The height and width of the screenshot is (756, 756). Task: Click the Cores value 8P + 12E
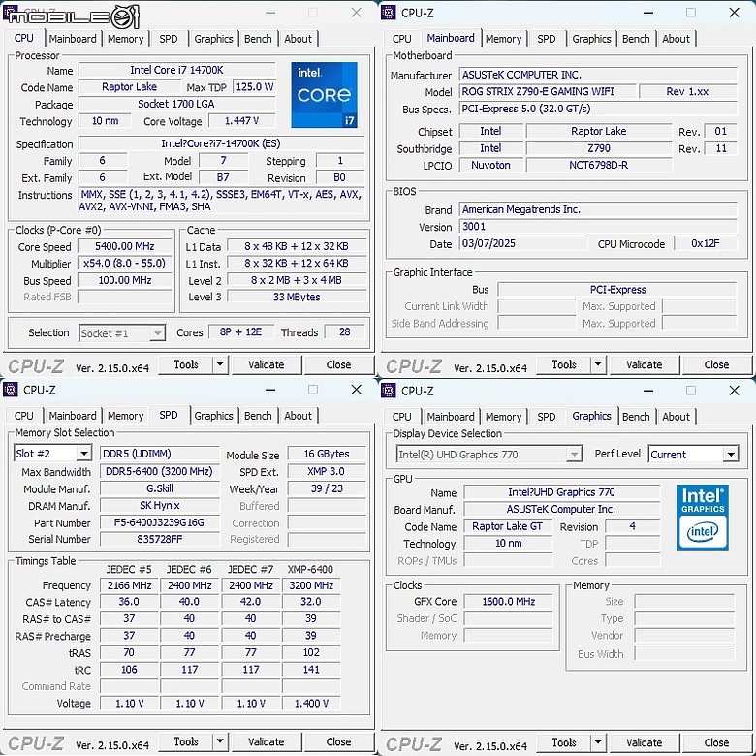(240, 331)
